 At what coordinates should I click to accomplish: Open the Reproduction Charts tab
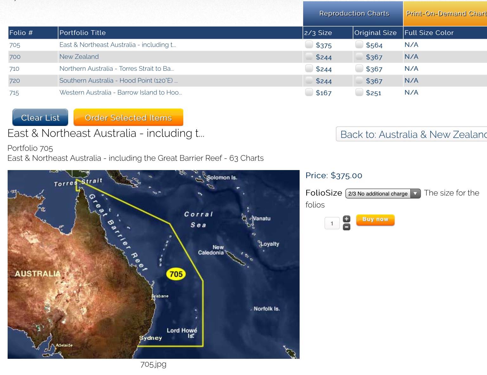(354, 14)
